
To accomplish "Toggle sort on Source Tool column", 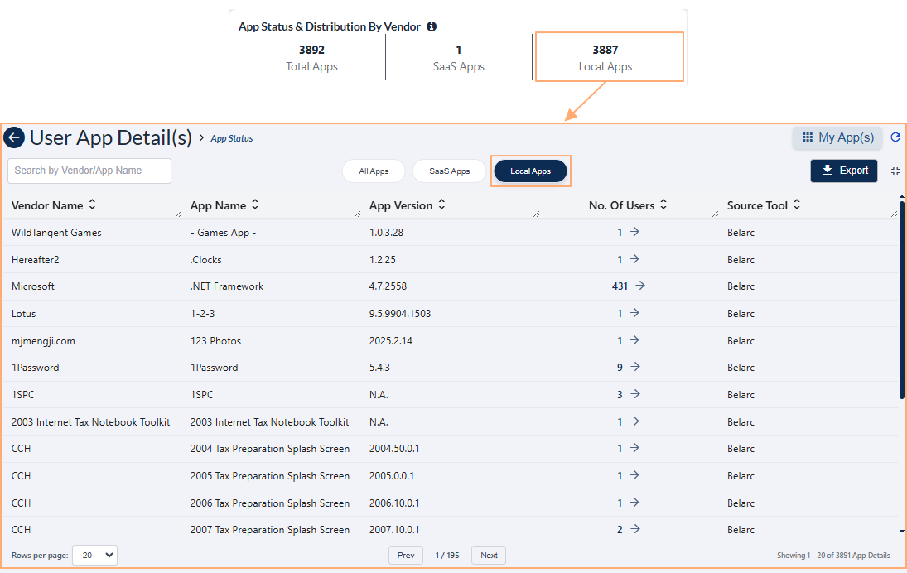I will 797,205.
